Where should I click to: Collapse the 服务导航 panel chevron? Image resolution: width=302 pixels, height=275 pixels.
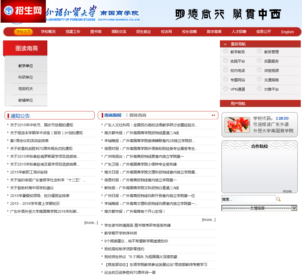(225, 44)
